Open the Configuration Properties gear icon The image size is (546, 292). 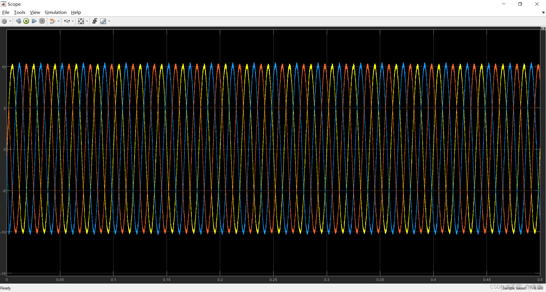4,21
